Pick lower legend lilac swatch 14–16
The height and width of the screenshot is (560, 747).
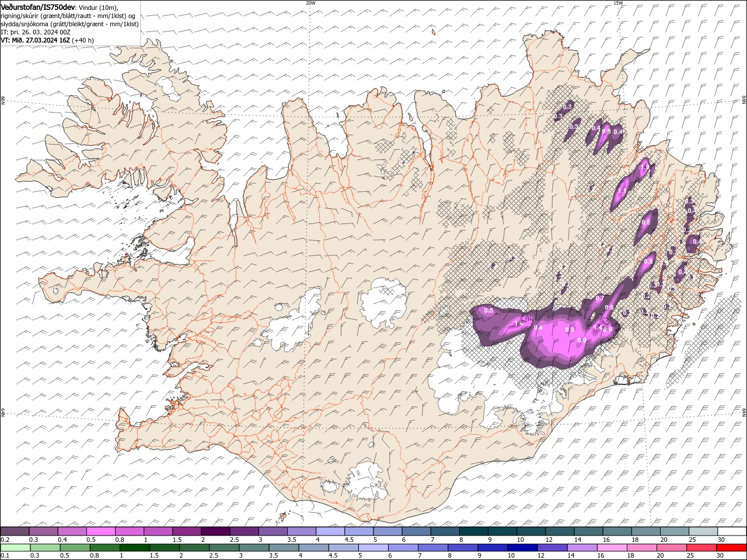(582, 548)
